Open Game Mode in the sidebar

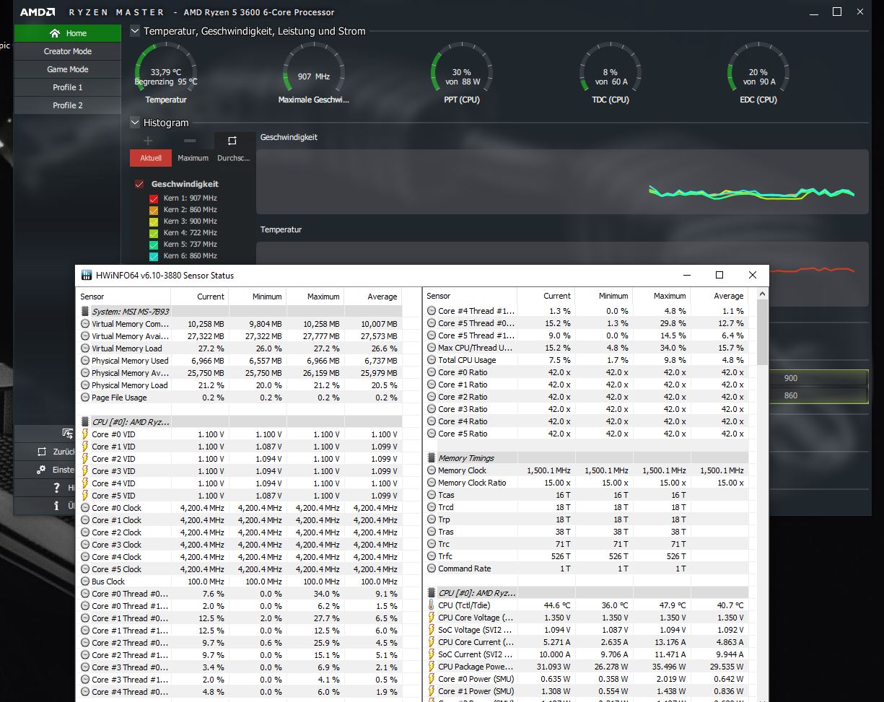click(x=68, y=69)
